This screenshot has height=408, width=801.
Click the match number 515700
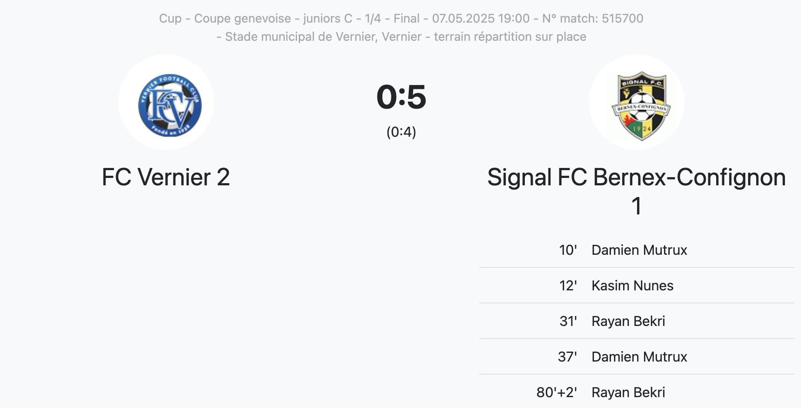[622, 19]
